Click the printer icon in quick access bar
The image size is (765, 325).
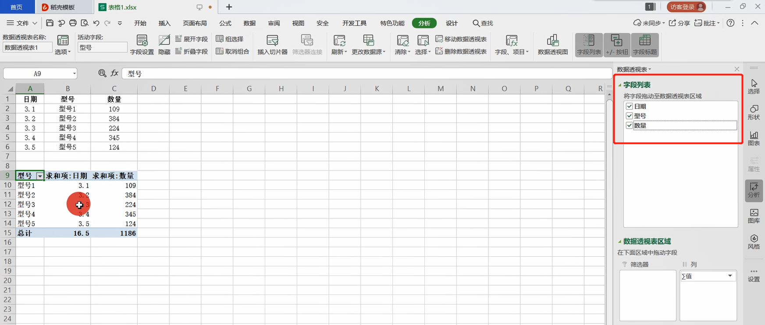coord(73,23)
